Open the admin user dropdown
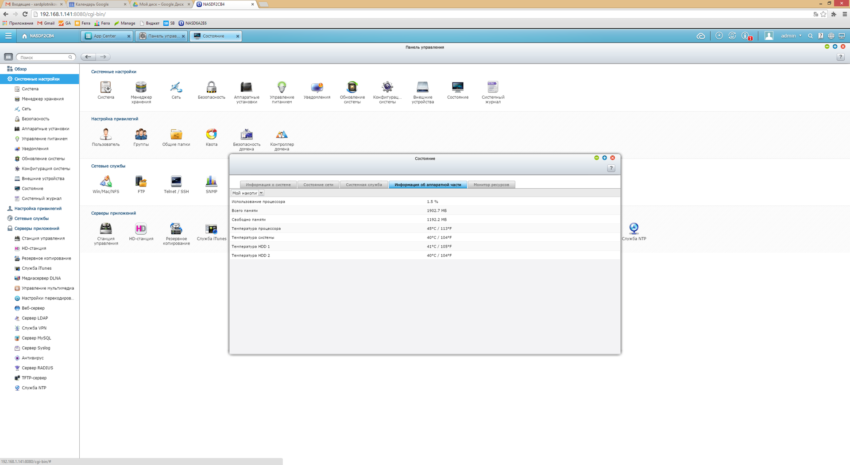This screenshot has height=465, width=850. point(791,36)
